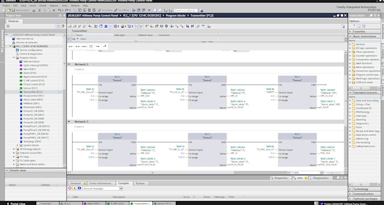
Task: Click PLC_1 breadcrumb in editor title
Action: click(142, 15)
